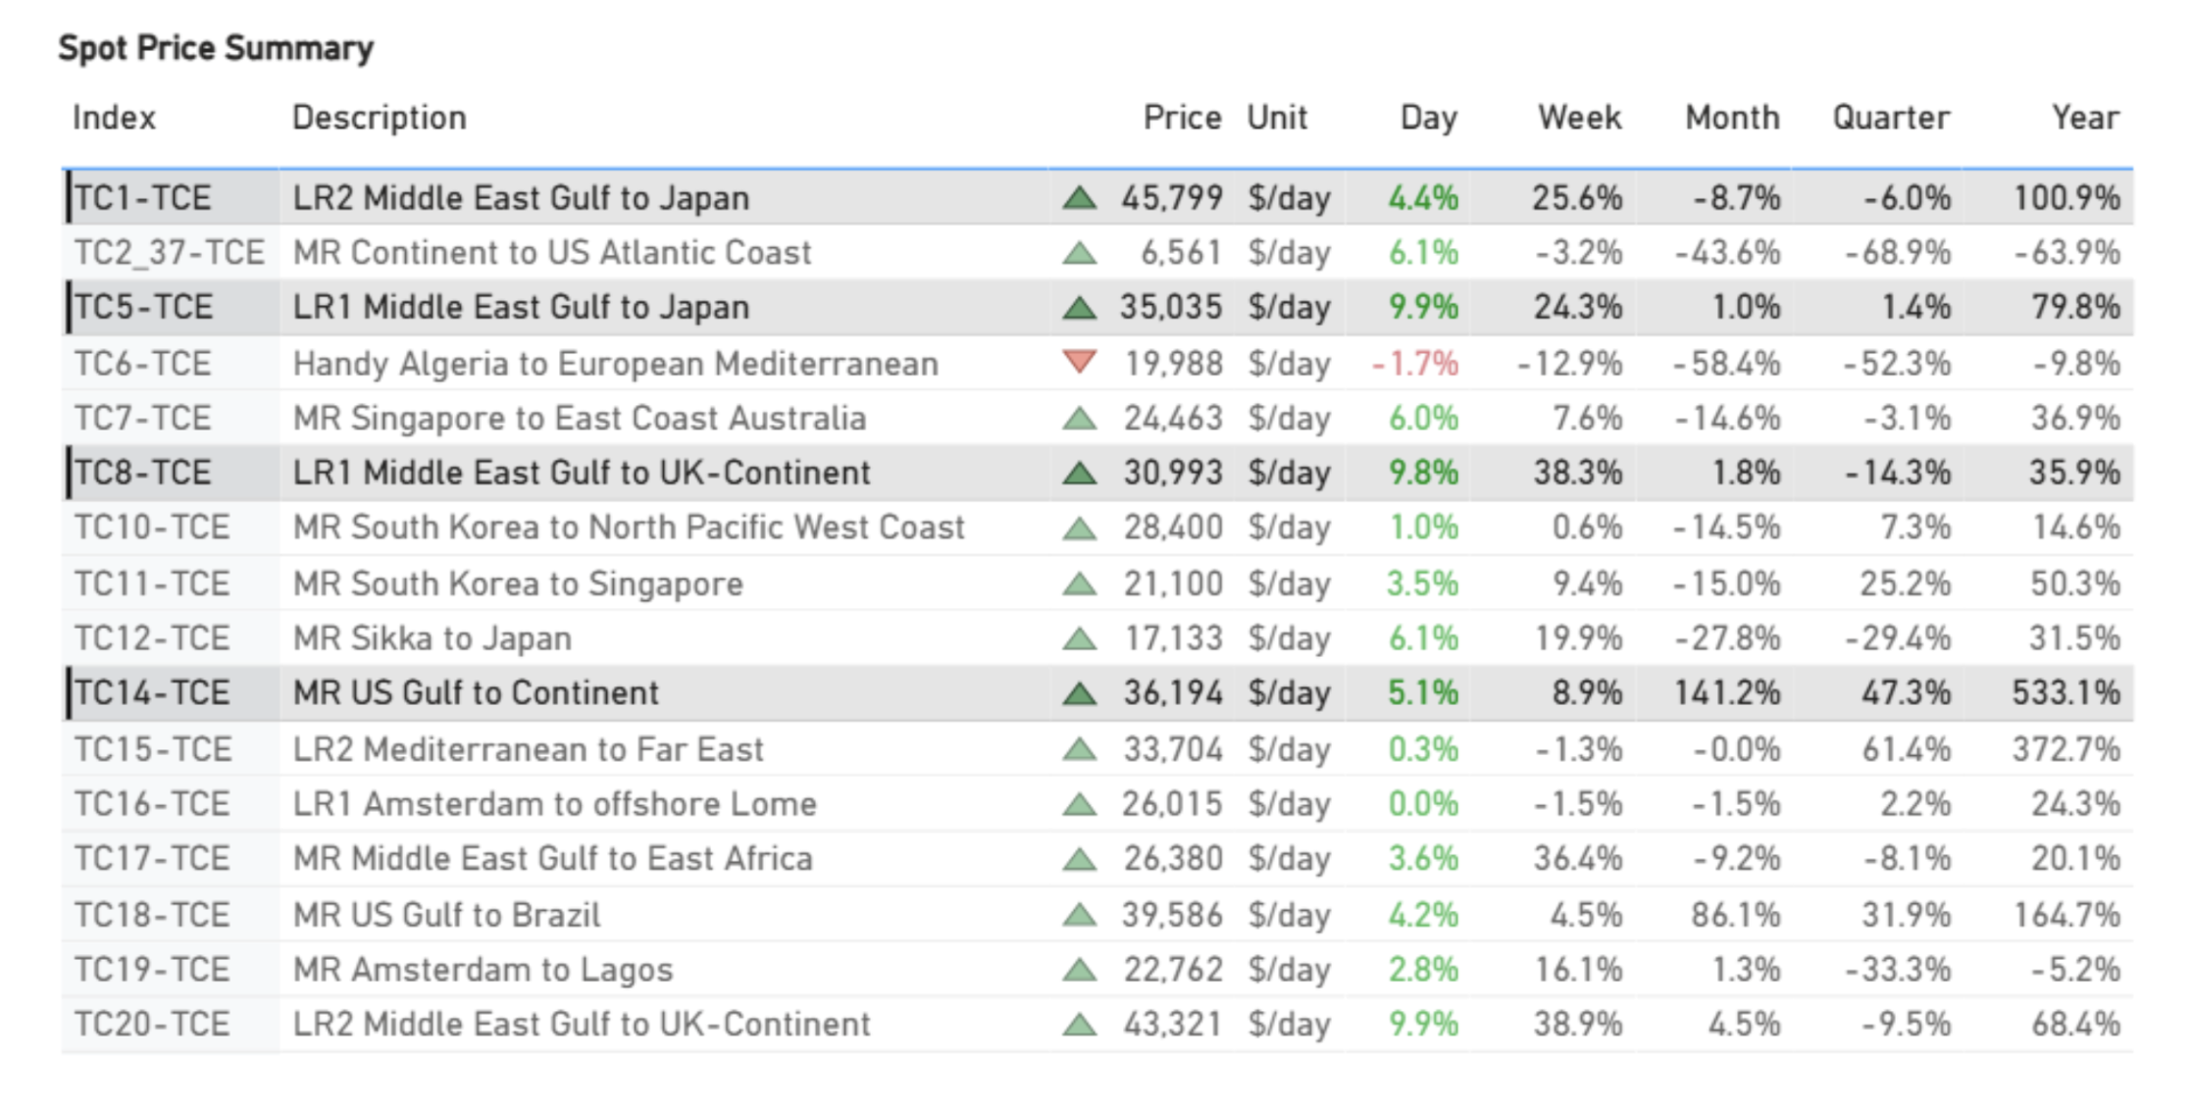Select the TC5-TCE index cell
The height and width of the screenshot is (1112, 2193).
143,308
